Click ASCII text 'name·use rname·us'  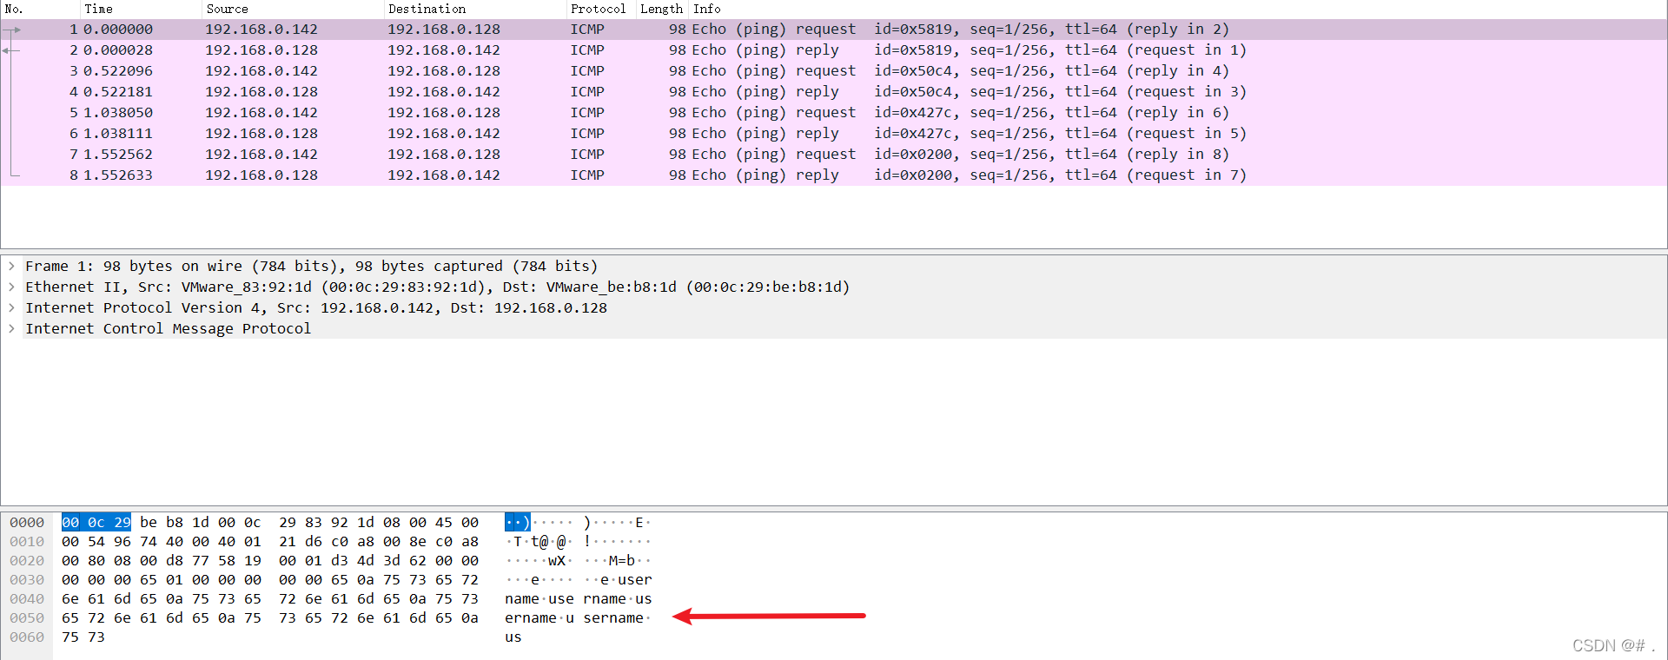579,598
